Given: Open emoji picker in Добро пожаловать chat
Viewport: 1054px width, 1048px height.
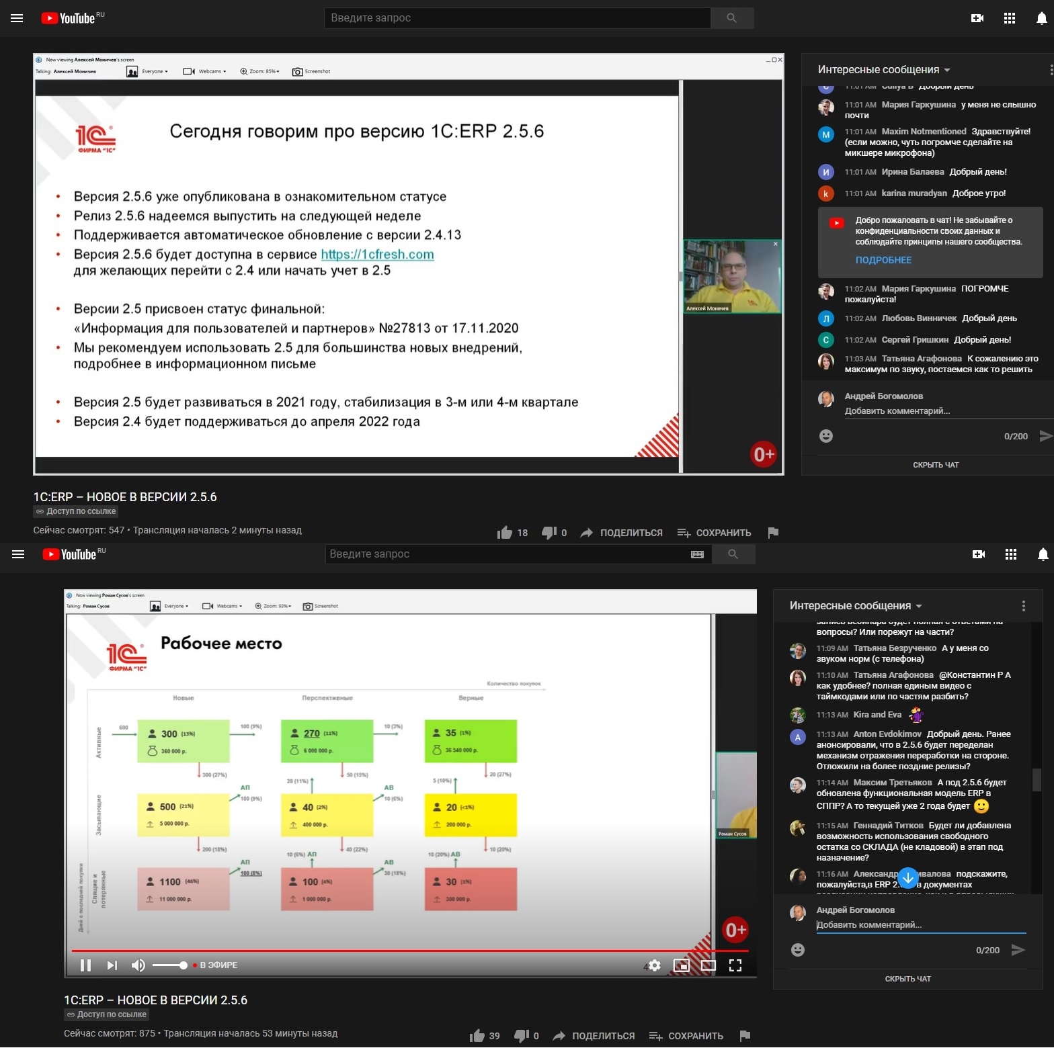Looking at the screenshot, I should 826,436.
